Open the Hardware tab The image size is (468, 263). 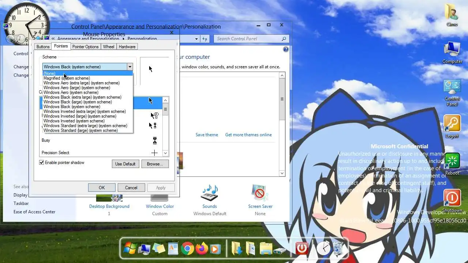(127, 47)
